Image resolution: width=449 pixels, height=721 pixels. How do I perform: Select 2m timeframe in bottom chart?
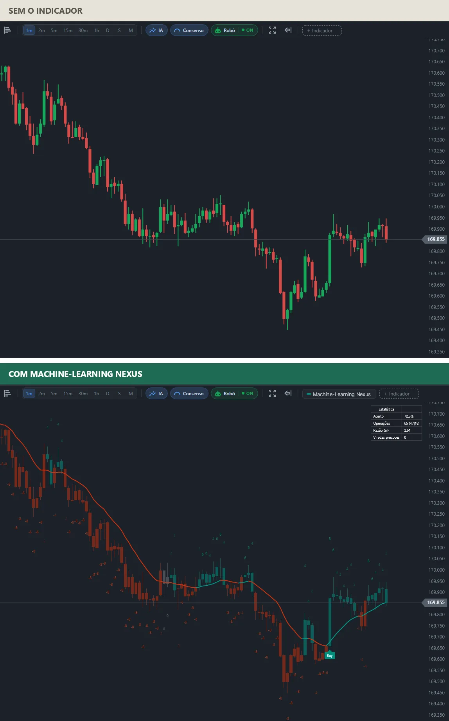pyautogui.click(x=41, y=393)
